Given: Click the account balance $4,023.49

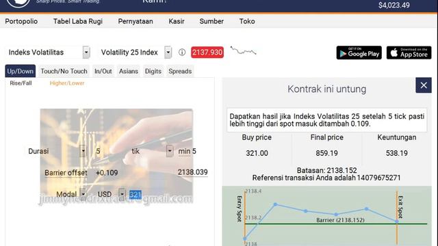Looking at the screenshot, I should pyautogui.click(x=394, y=5).
